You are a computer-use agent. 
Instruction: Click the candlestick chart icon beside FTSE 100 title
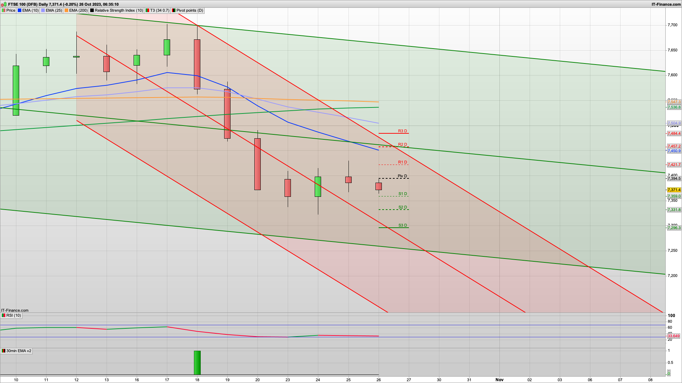4,4
